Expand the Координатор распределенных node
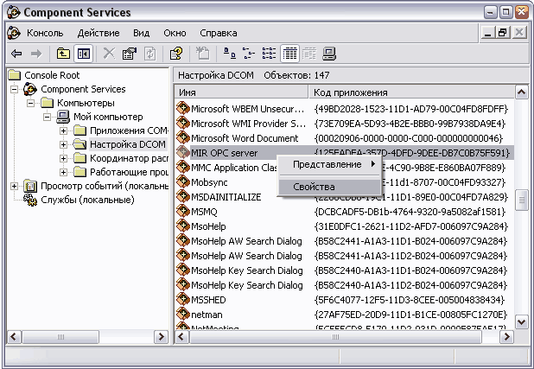This screenshot has width=534, height=369. [x=63, y=158]
